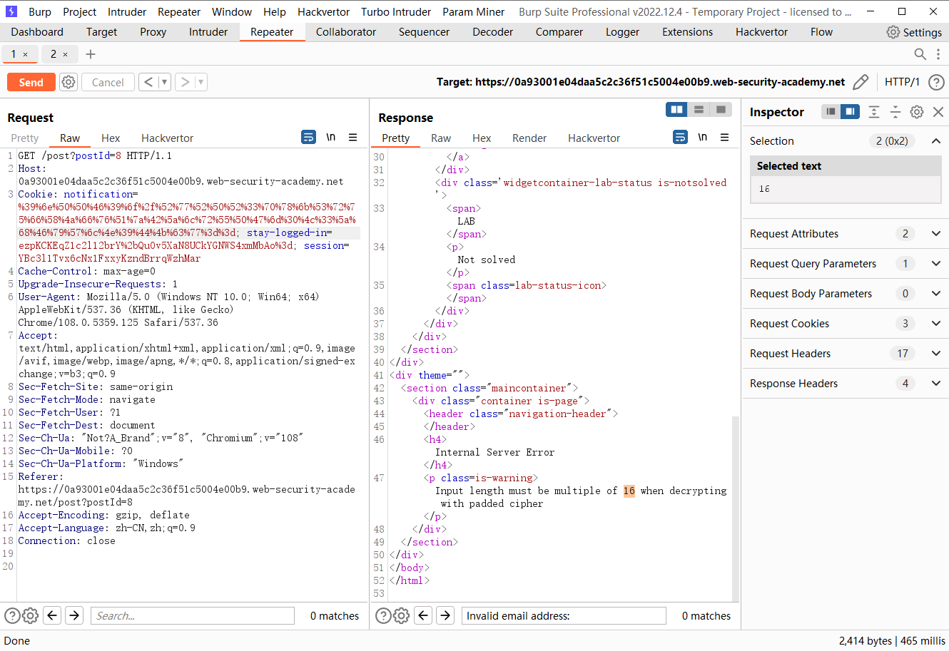
Task: Send the request
Action: [x=31, y=82]
